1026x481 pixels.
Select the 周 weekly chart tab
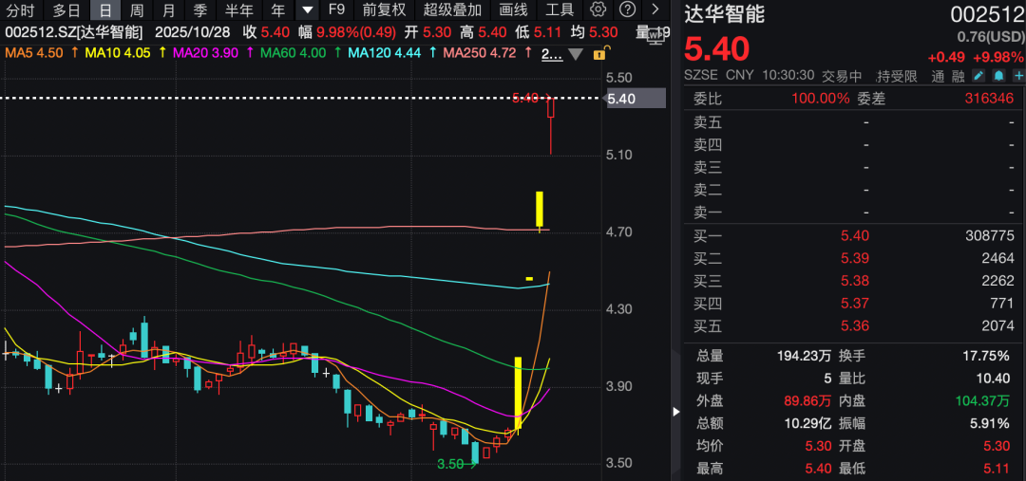[137, 10]
